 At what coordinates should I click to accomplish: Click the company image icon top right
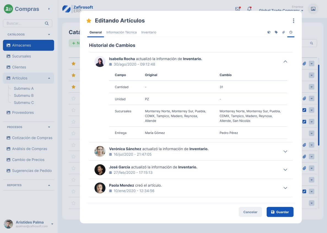[313, 9]
